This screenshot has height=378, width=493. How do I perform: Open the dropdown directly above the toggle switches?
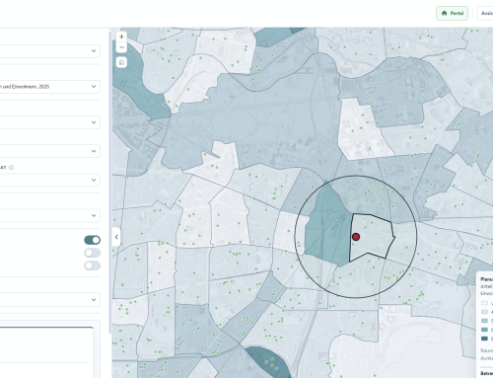(x=49, y=215)
